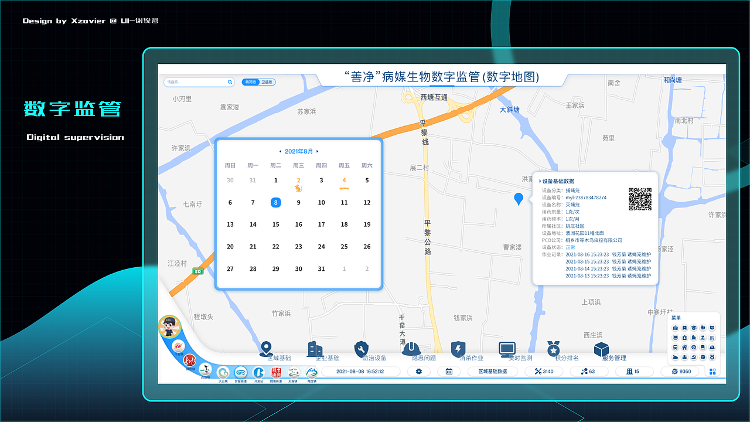
Task: Open the 隐患问题 helmet module
Action: (411, 349)
